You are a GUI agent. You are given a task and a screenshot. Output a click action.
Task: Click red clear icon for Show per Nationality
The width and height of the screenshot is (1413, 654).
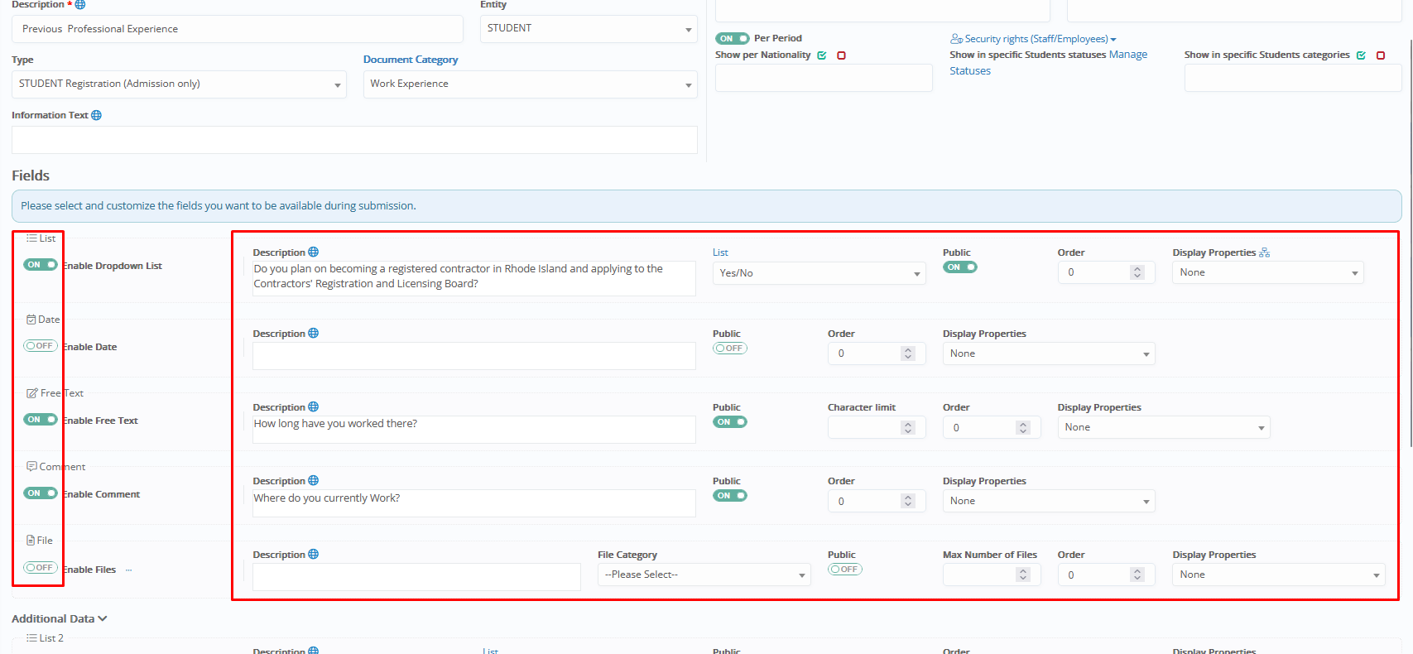point(841,55)
